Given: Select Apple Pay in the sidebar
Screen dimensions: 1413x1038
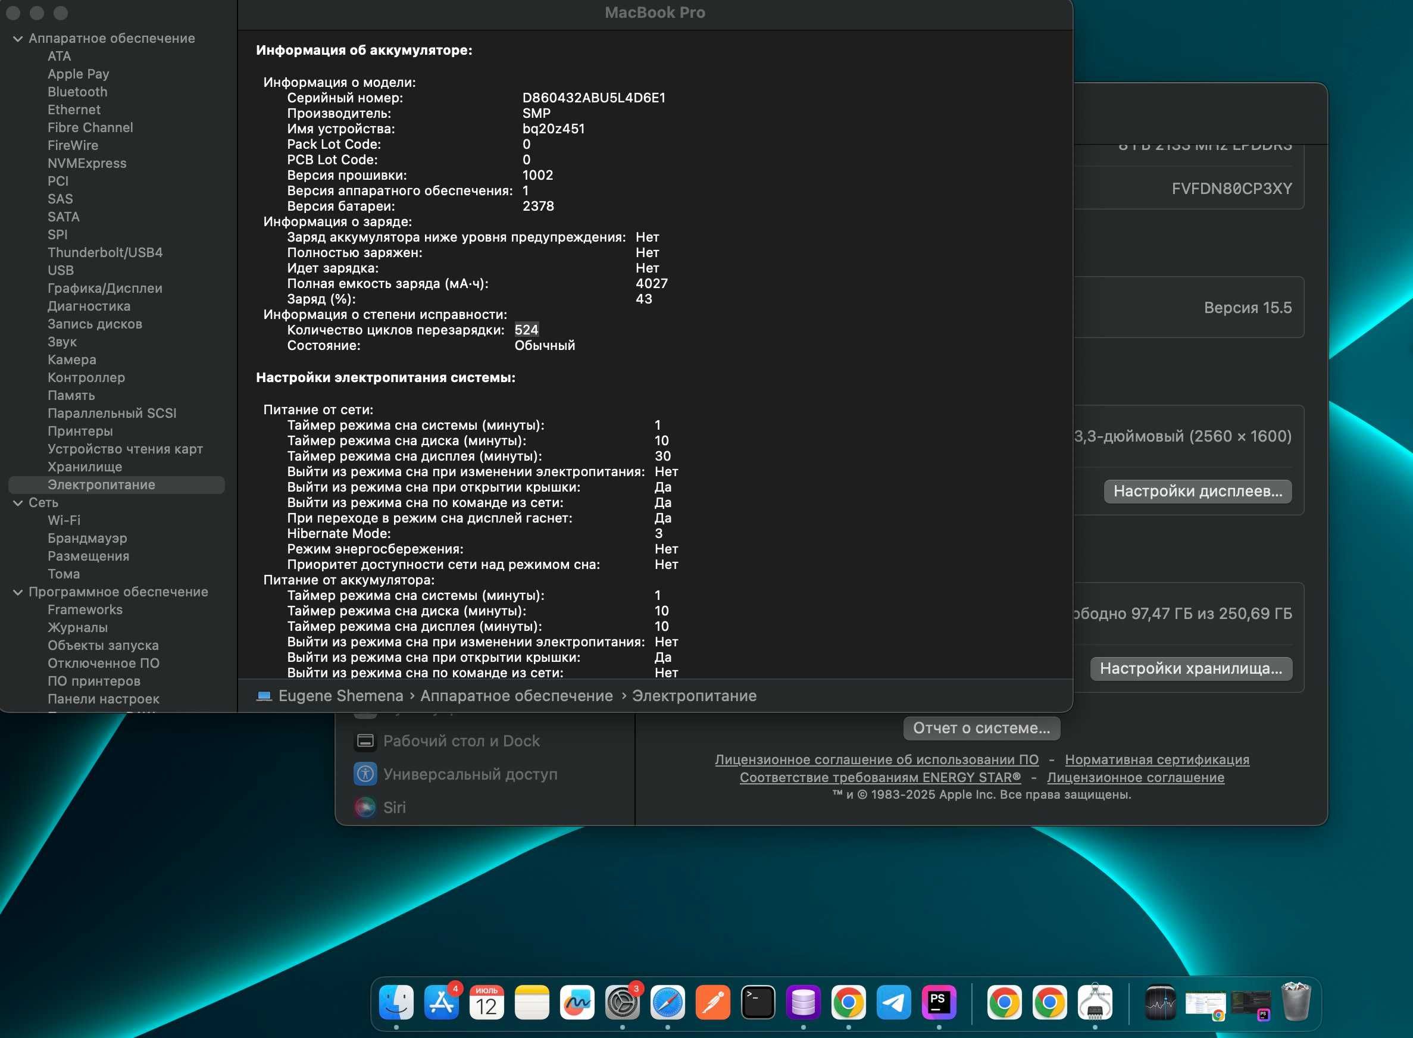Looking at the screenshot, I should click(x=79, y=74).
